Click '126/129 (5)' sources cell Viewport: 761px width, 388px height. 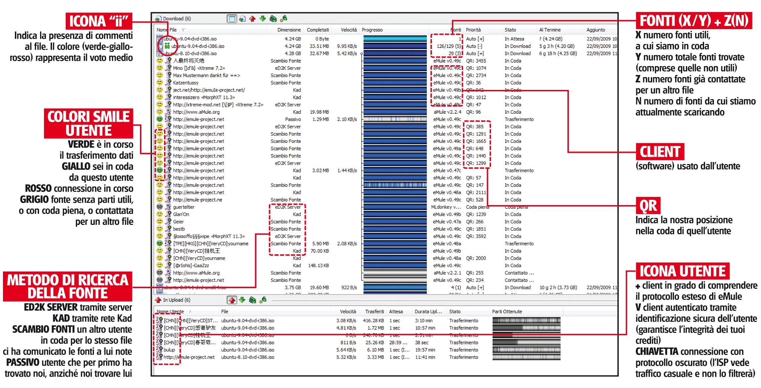pos(448,46)
